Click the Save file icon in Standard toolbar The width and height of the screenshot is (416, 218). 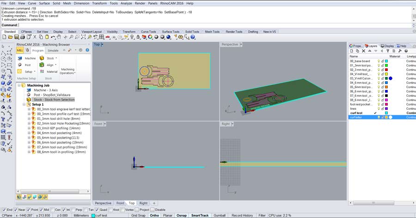coord(16,37)
